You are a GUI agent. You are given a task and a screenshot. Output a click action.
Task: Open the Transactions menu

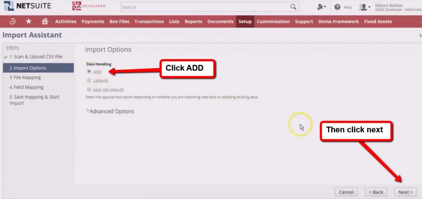pos(149,21)
